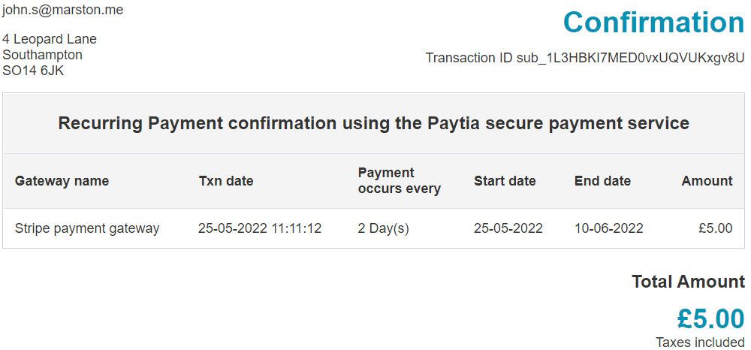Click the email john.s@marston.me
Viewport: 751px width, 350px height.
(63, 10)
